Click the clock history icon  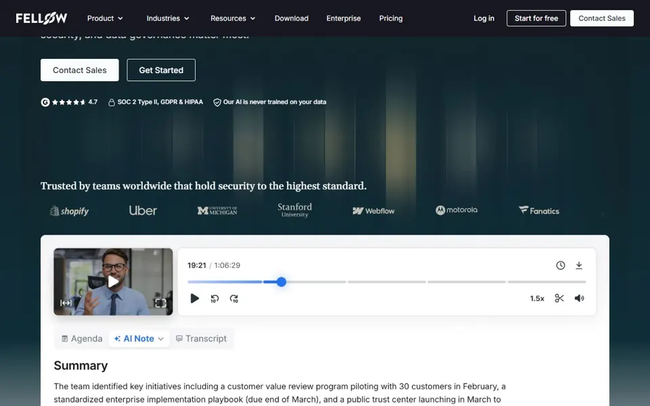(x=561, y=265)
